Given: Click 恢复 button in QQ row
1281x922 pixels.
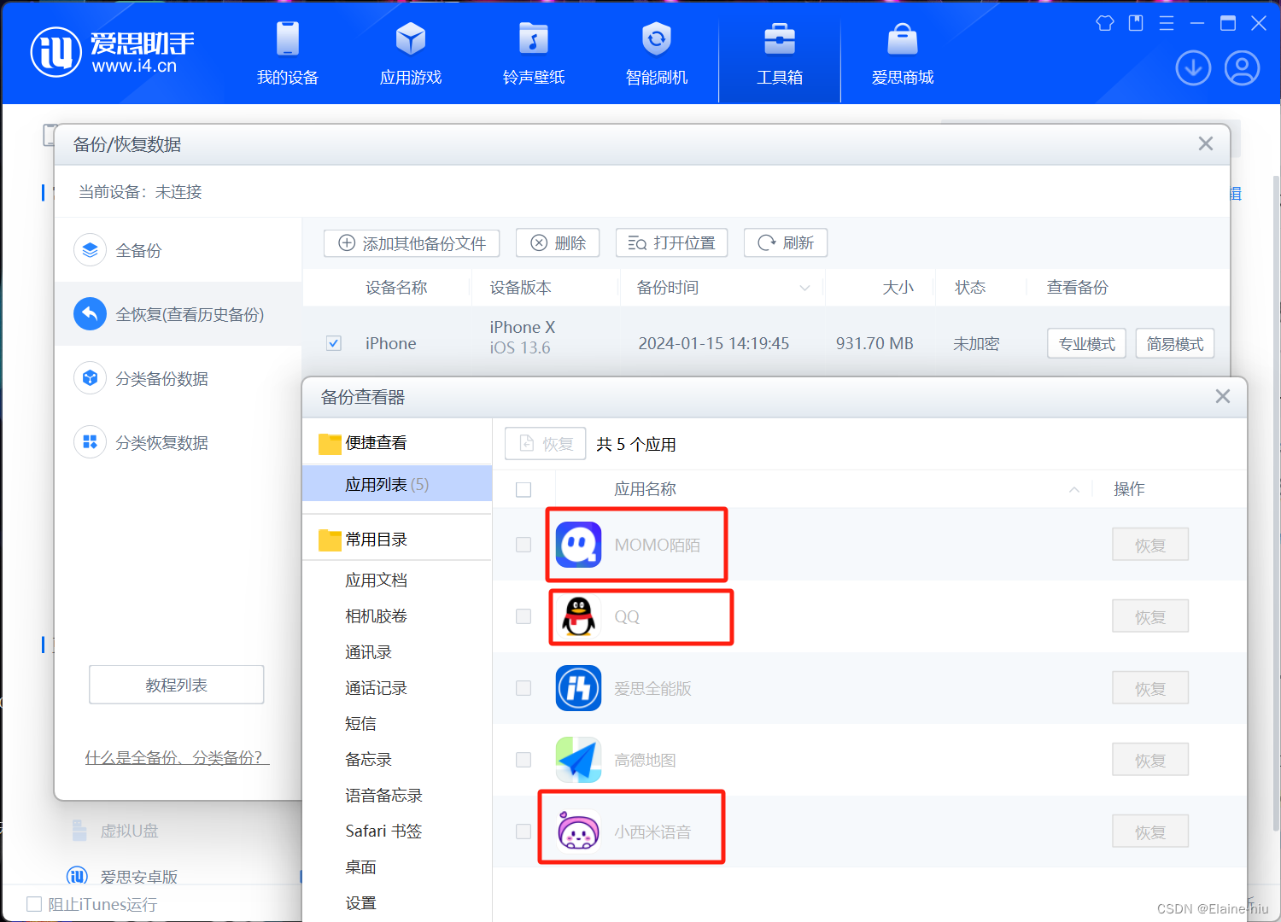Looking at the screenshot, I should [x=1150, y=616].
